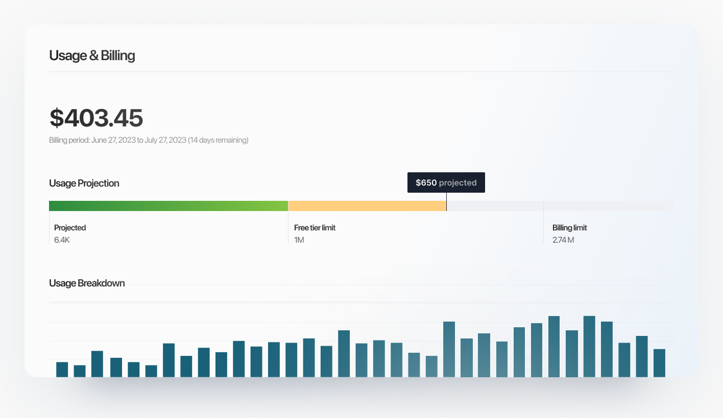Click the 6.4K projected value
723x418 pixels.
click(x=62, y=240)
